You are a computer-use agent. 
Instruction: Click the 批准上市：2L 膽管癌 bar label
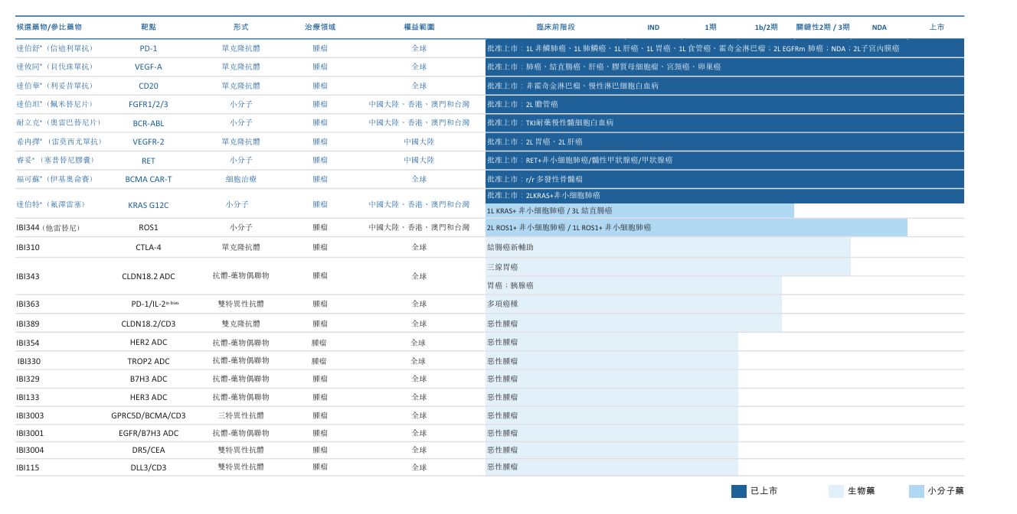(522, 104)
